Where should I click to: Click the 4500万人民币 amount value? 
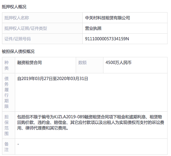tap(119, 63)
